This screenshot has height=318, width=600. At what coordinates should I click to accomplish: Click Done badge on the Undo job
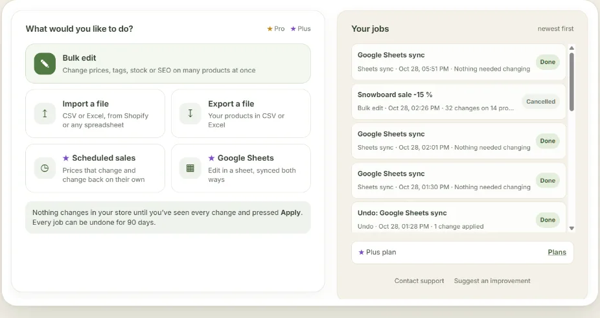(548, 220)
